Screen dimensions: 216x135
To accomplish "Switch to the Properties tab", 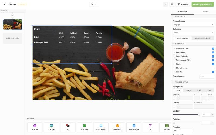I will pyautogui.click(x=182, y=11).
